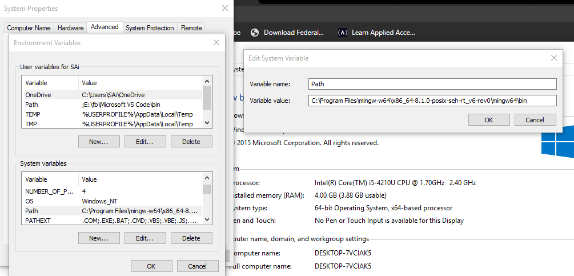Select the TMP user variable row
Screen dimensions: 574x276
click(113, 124)
